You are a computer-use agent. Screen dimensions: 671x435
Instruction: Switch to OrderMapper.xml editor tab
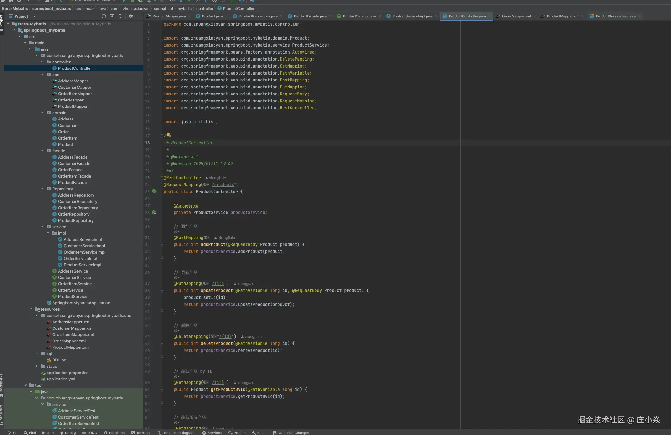(x=516, y=16)
